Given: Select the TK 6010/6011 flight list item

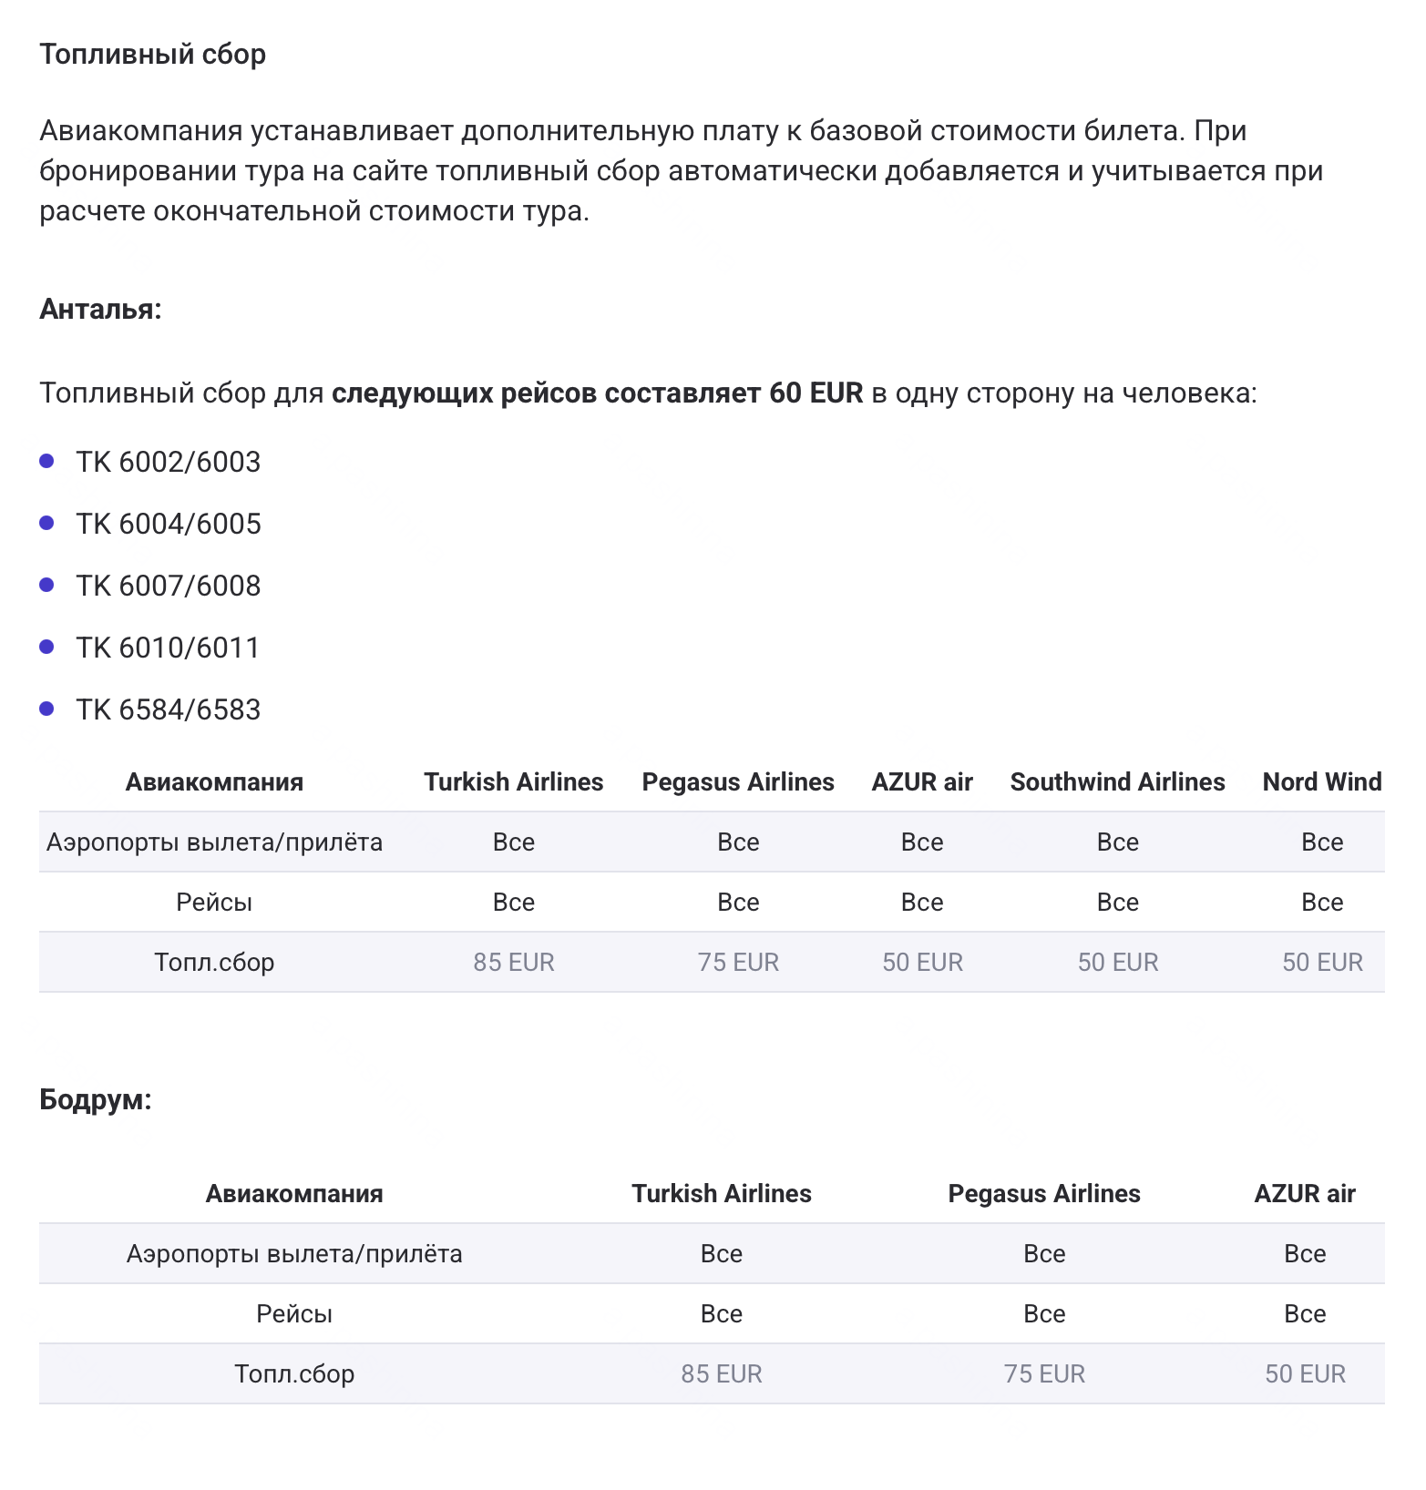Looking at the screenshot, I should click(169, 648).
